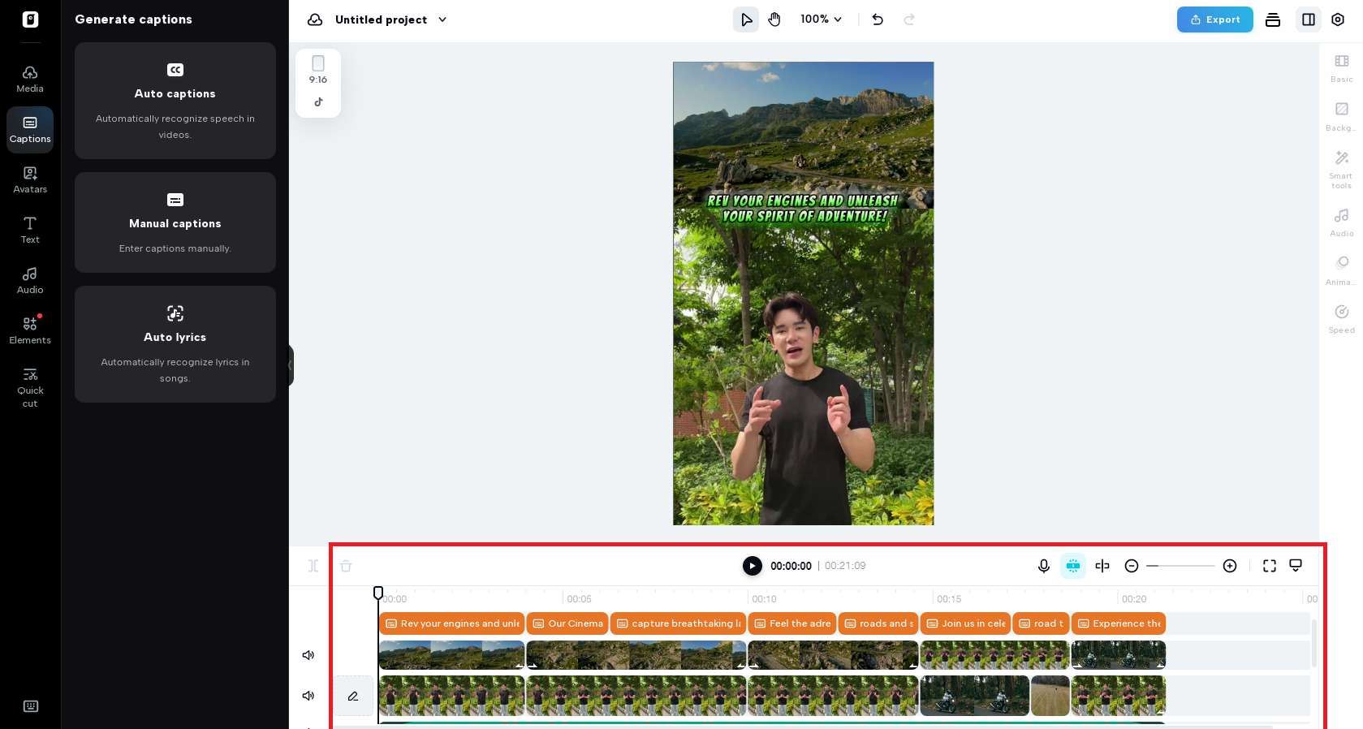Viewport: 1363px width, 729px height.
Task: Click the timeline display icon at far right
Action: [x=1296, y=566]
